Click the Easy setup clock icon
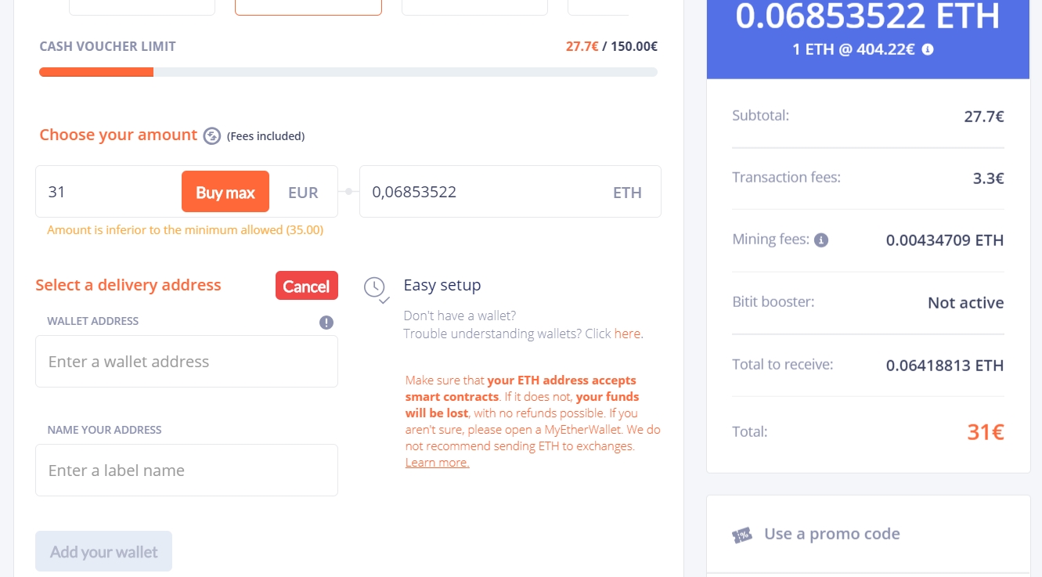The height and width of the screenshot is (577, 1042). click(376, 288)
